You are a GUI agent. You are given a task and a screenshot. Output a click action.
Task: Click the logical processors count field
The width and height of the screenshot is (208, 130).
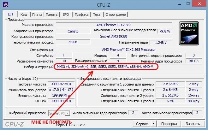coord(197,113)
